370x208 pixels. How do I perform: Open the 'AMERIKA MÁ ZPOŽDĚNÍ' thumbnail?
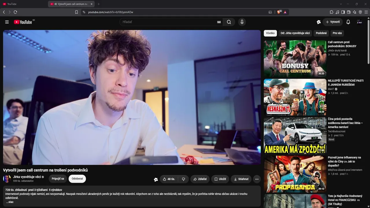pos(295,135)
